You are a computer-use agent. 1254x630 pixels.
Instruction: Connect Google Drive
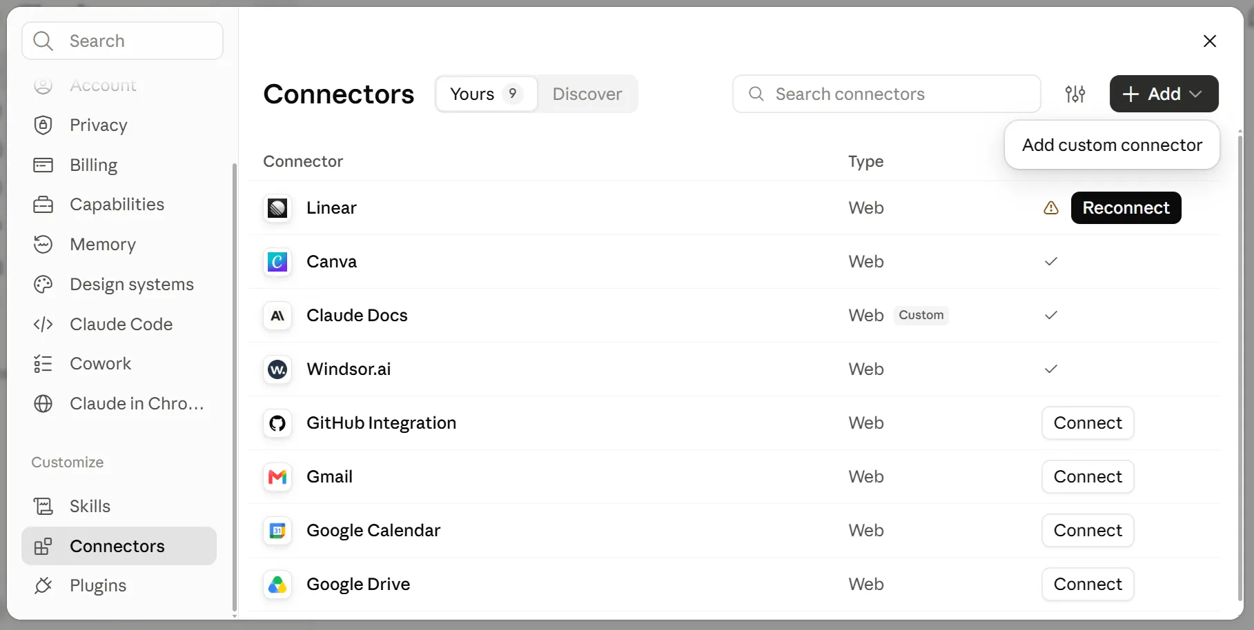[1088, 585]
